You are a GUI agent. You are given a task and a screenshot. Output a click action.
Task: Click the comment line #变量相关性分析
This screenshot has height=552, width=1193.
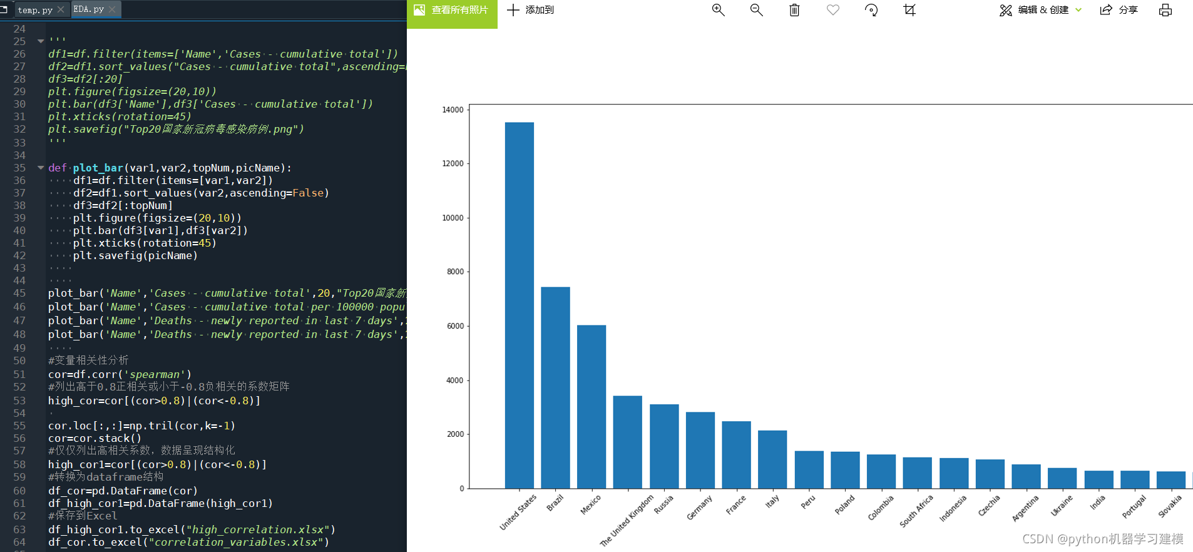pyautogui.click(x=88, y=360)
